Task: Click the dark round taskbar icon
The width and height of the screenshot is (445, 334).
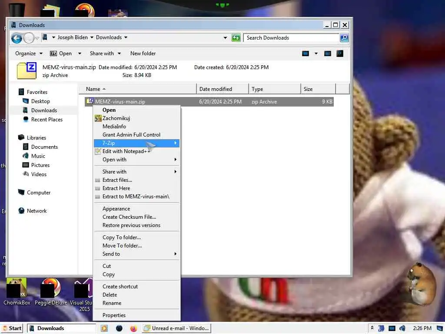Action: tap(119, 328)
